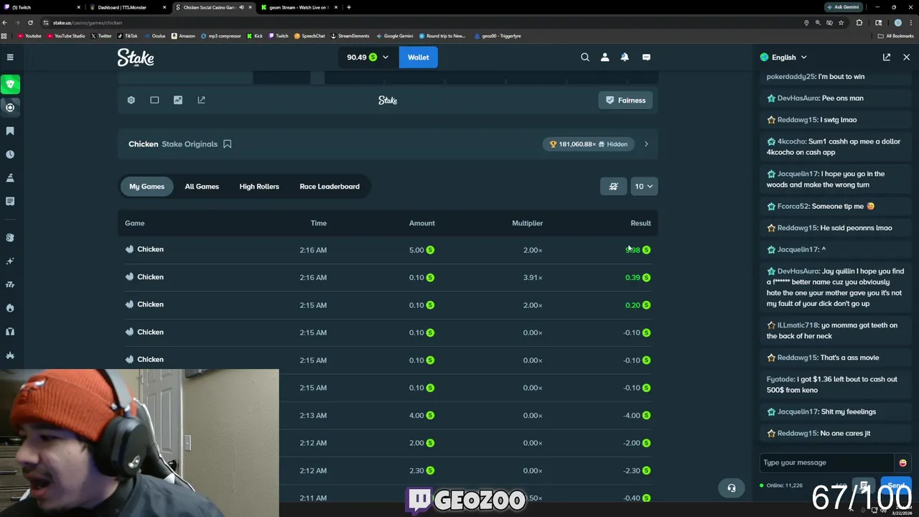Open the Youtube bookmark
Viewport: 919px width, 517px height.
point(29,36)
